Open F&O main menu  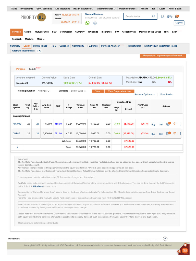(54, 32)
